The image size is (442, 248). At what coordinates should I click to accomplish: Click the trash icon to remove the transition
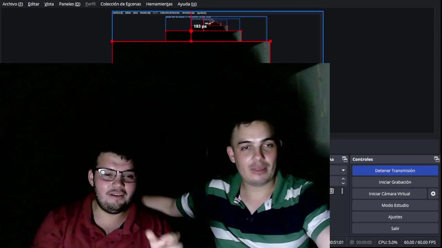(332, 191)
